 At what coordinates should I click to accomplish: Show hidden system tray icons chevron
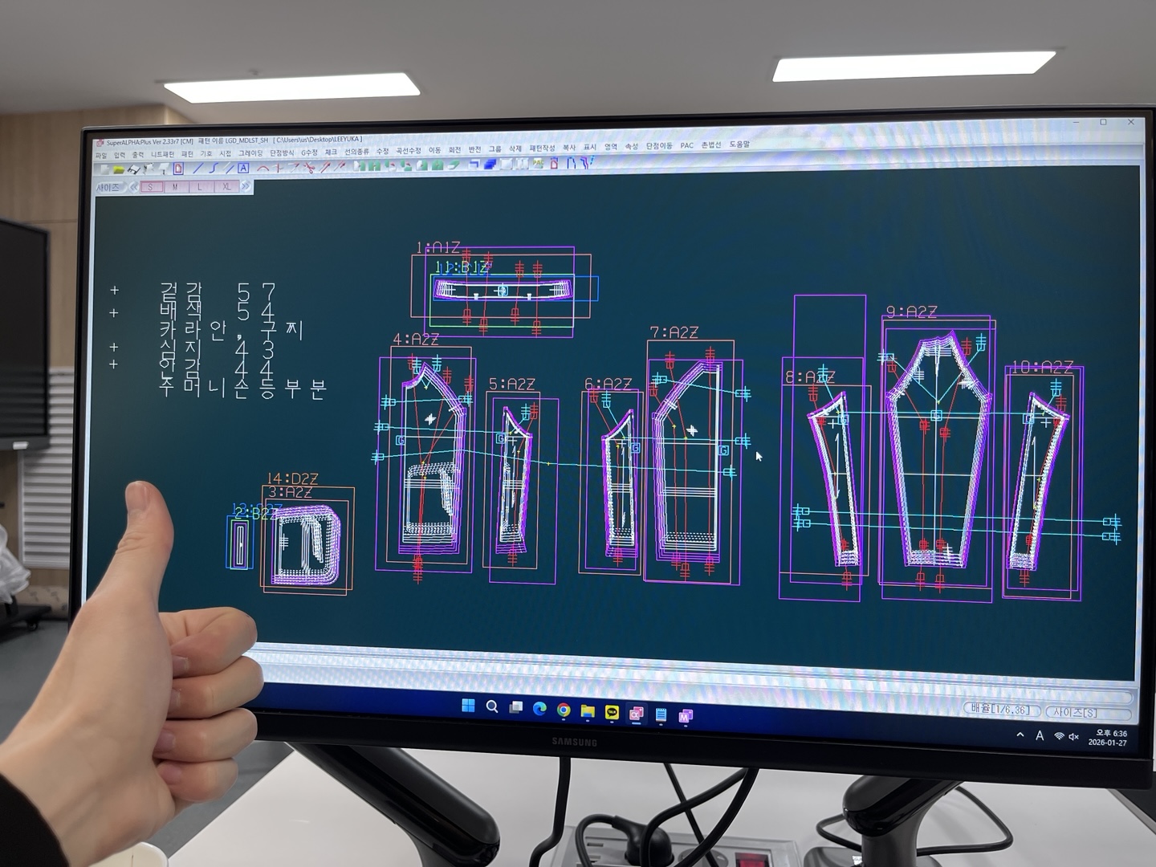pyautogui.click(x=1020, y=735)
